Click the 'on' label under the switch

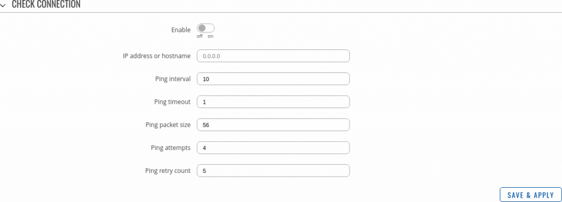click(211, 36)
